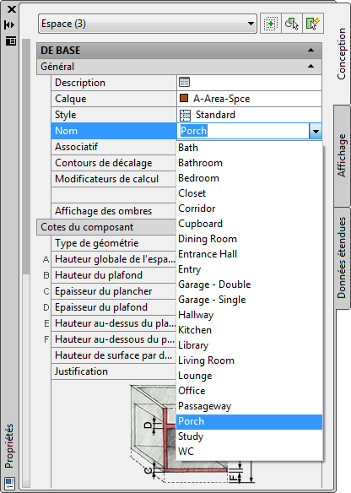Screen dimensions: 351x493
Task: Open the Description editor icon
Action: [184, 83]
